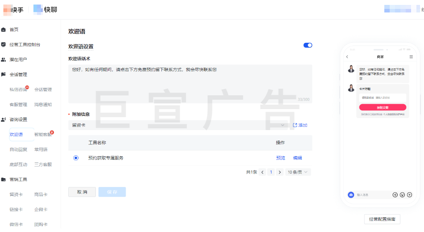Open 客服管理 menu item
The width and height of the screenshot is (424, 232).
(x=18, y=105)
